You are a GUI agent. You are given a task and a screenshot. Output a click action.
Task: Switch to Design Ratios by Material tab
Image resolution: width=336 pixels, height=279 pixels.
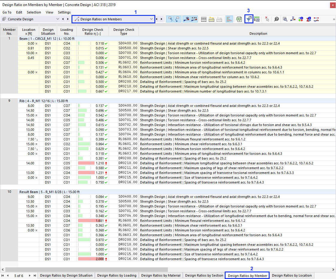point(161,275)
